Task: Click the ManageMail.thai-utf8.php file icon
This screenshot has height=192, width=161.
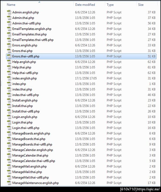Action: 9,178
